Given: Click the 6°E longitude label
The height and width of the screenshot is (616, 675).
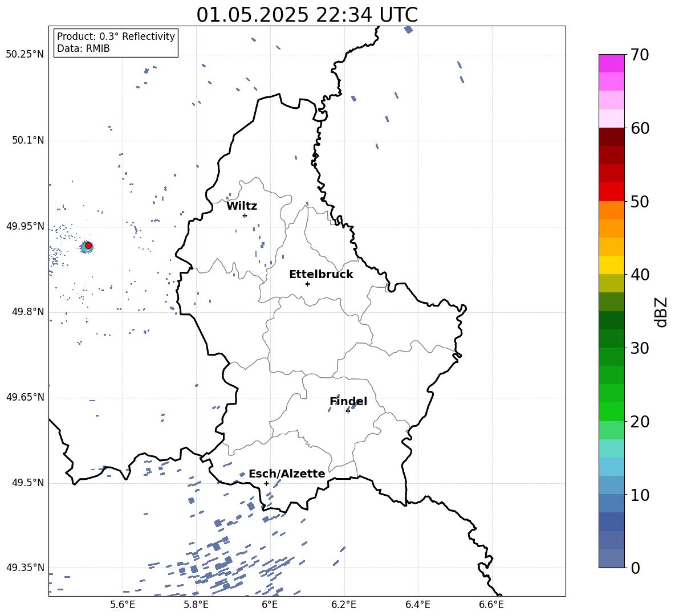Looking at the screenshot, I should click(270, 605).
